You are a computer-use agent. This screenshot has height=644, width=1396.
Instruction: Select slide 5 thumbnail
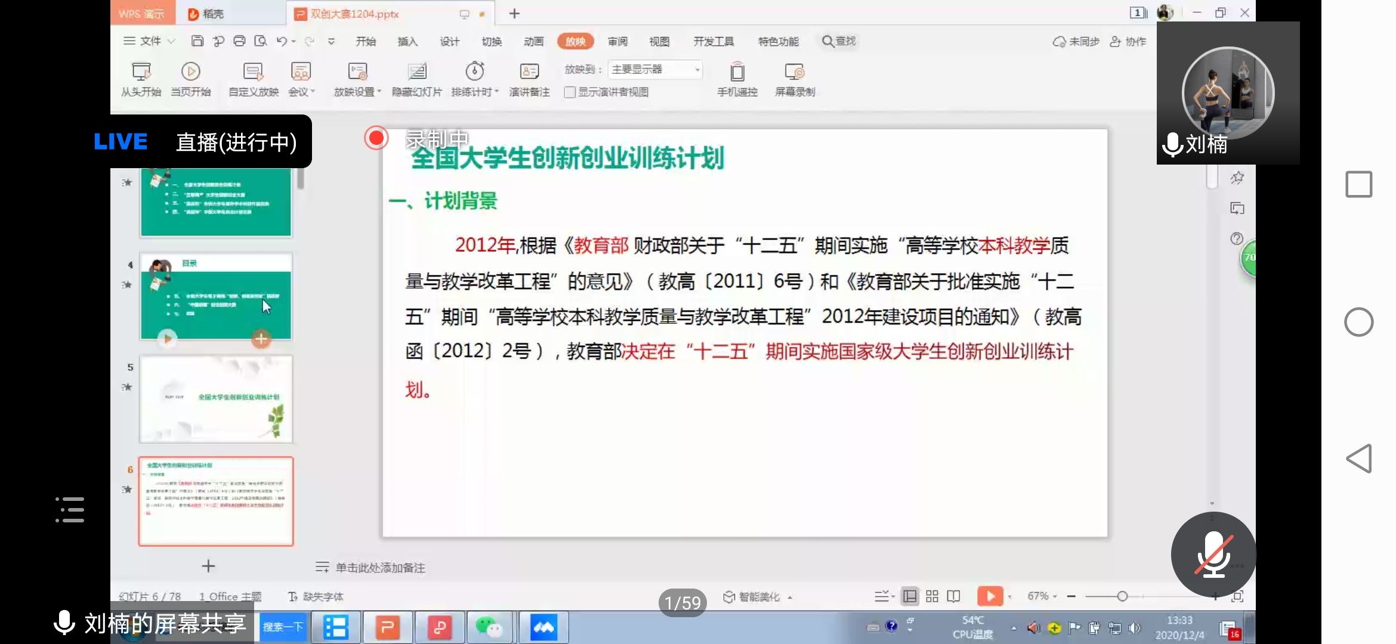tap(216, 399)
